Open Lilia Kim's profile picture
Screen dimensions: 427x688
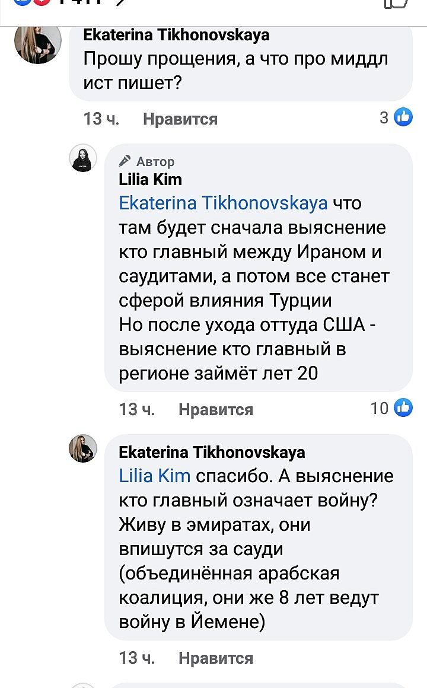[83, 158]
